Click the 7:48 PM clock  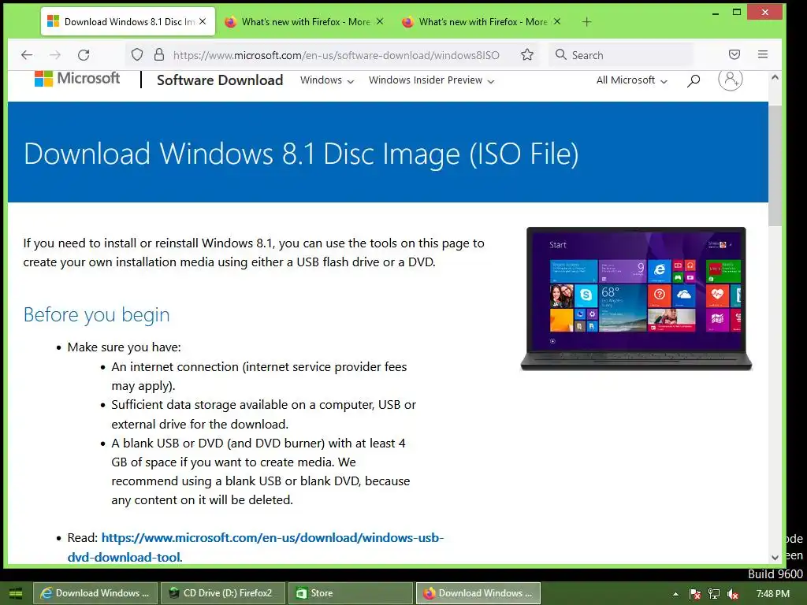pyautogui.click(x=772, y=594)
